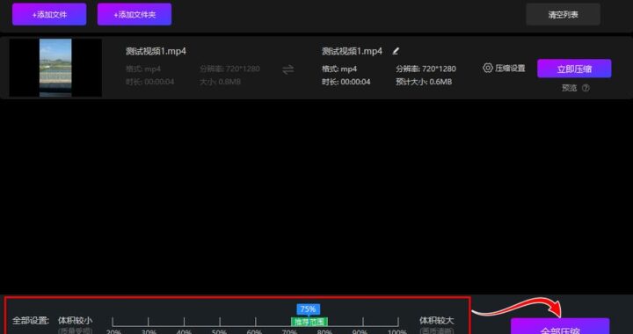
Task: Click the green 推荐范围 marker
Action: (x=309, y=322)
